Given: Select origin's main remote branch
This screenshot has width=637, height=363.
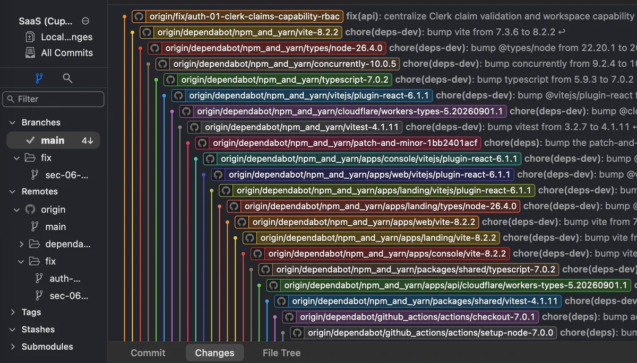Looking at the screenshot, I should pyautogui.click(x=49, y=227).
